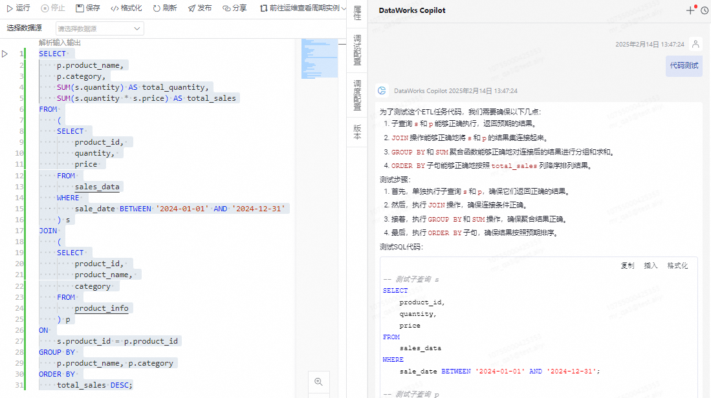The width and height of the screenshot is (711, 398).
Task: Click line number 17 in the gutter
Action: [19, 231]
